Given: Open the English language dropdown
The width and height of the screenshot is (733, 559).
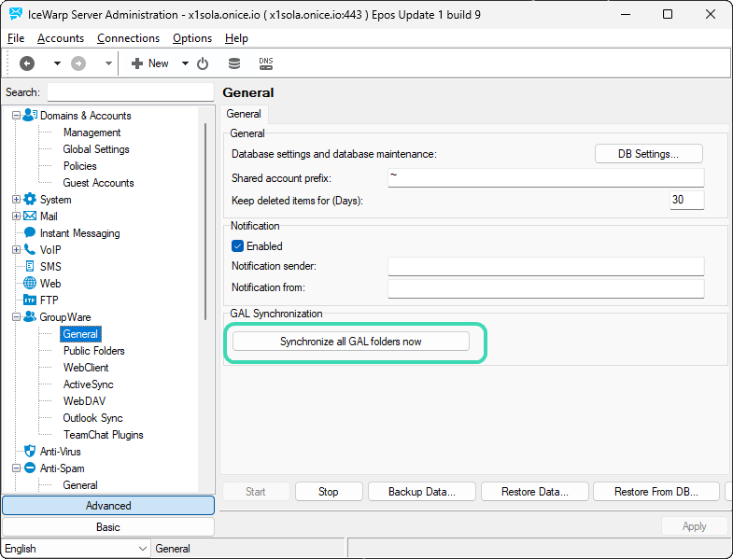Looking at the screenshot, I should click(x=76, y=548).
